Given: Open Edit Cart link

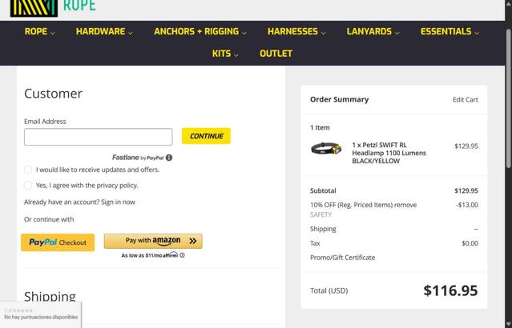Looking at the screenshot, I should [x=465, y=100].
